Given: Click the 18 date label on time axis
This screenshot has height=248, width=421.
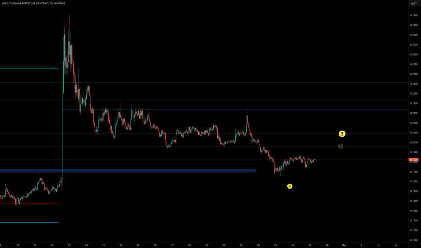Looking at the screenshot, I should point(155,245).
